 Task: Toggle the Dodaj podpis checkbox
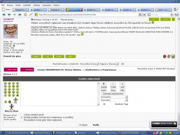[x=22, y=117]
